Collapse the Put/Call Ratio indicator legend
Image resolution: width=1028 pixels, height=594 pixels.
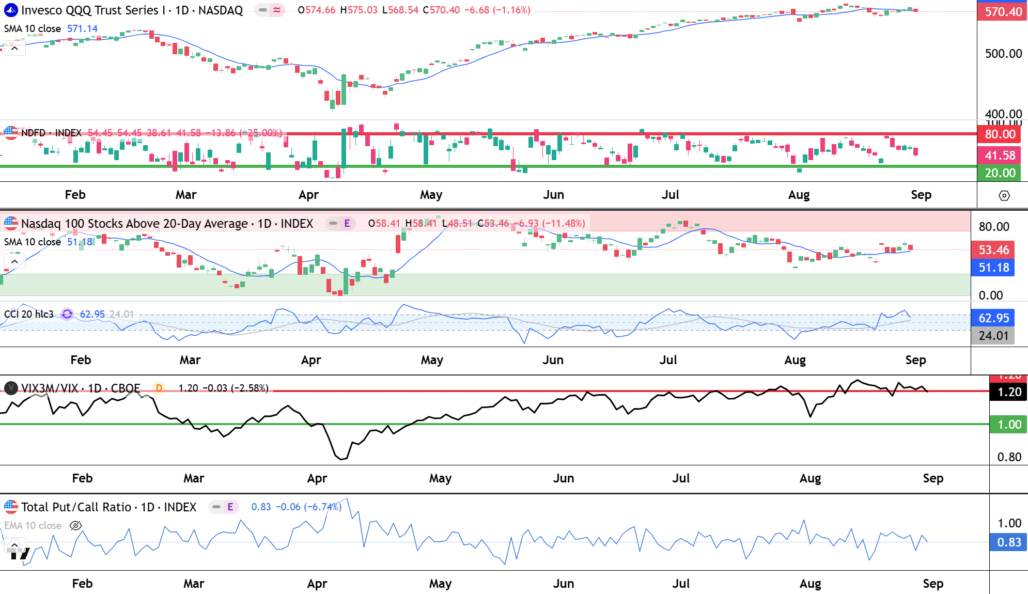14,545
